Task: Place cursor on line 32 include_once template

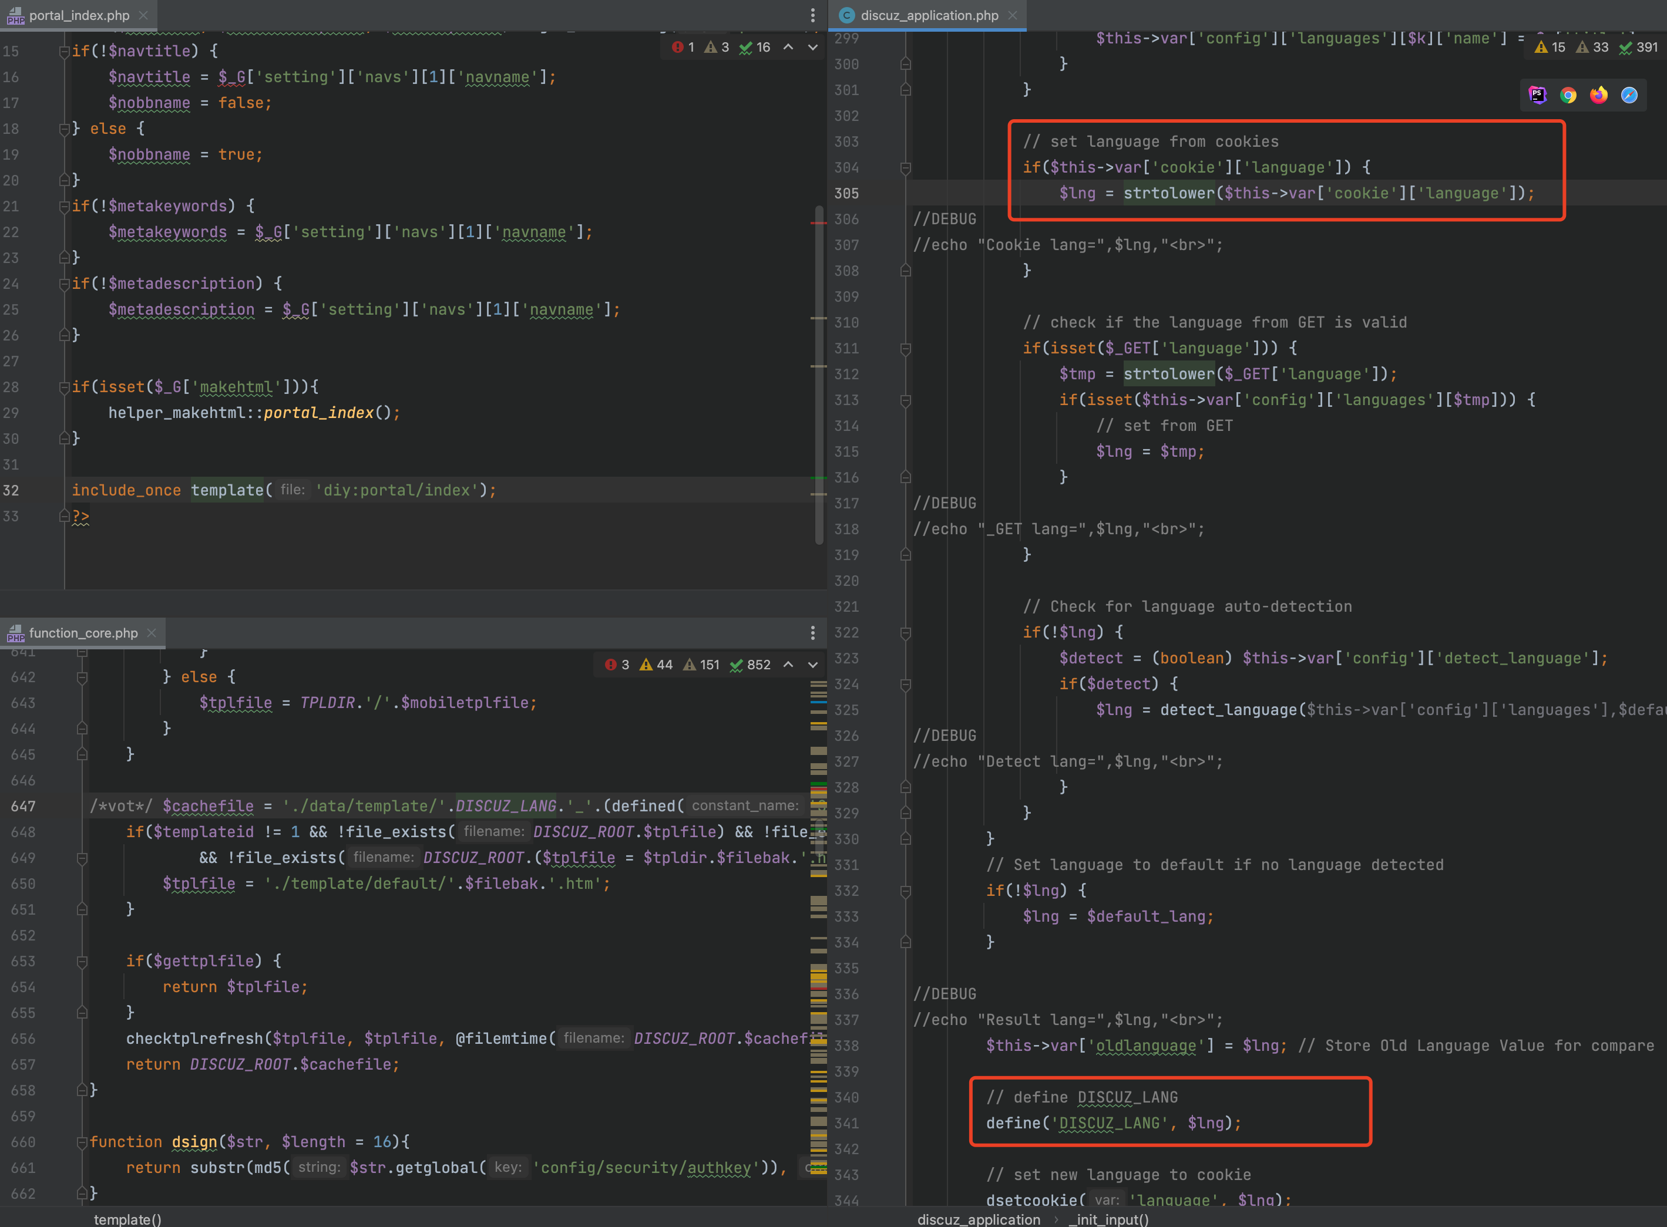Action: tap(285, 490)
